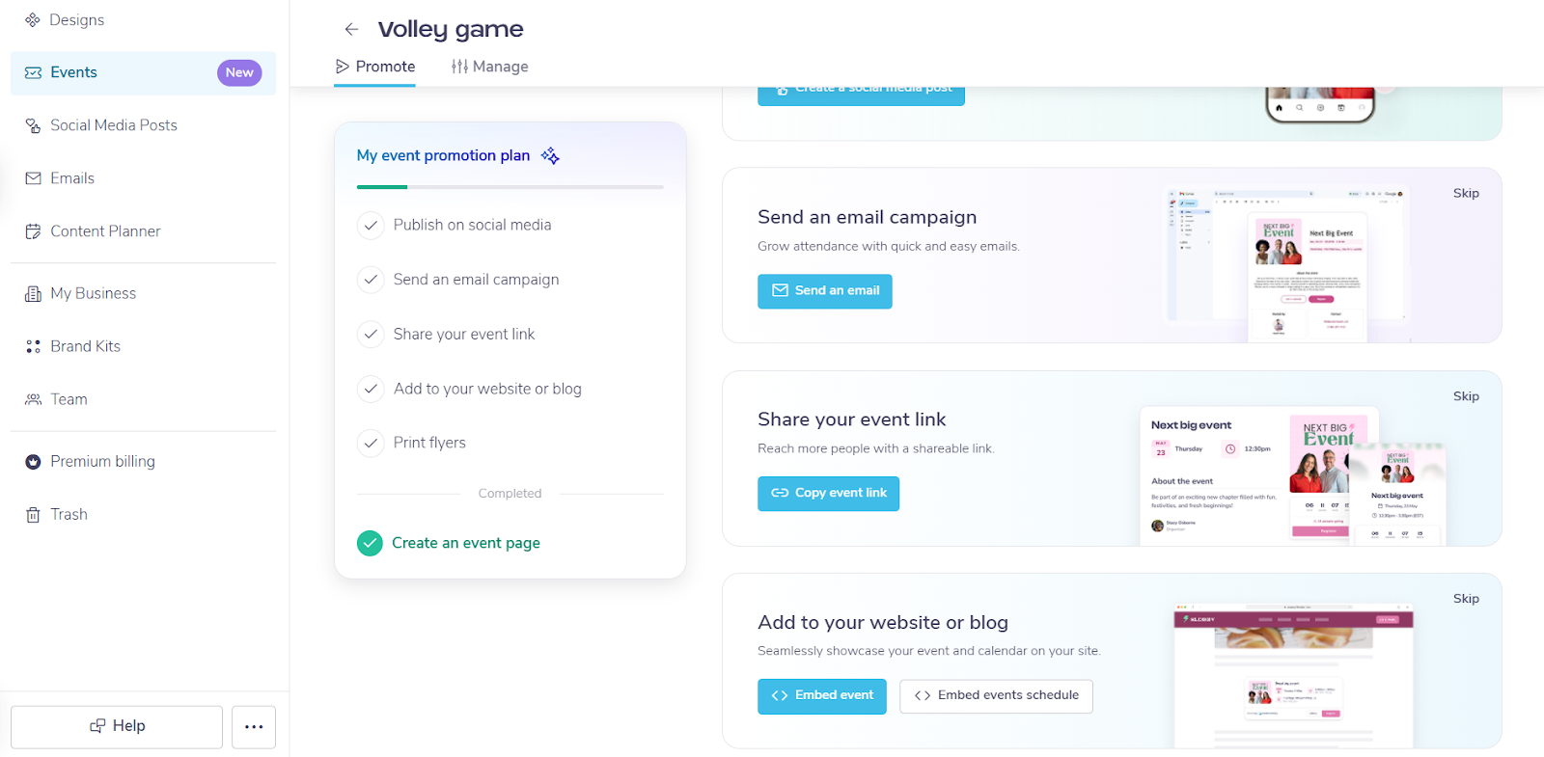Select the Promote tab
The image size is (1544, 757).
coord(375,67)
